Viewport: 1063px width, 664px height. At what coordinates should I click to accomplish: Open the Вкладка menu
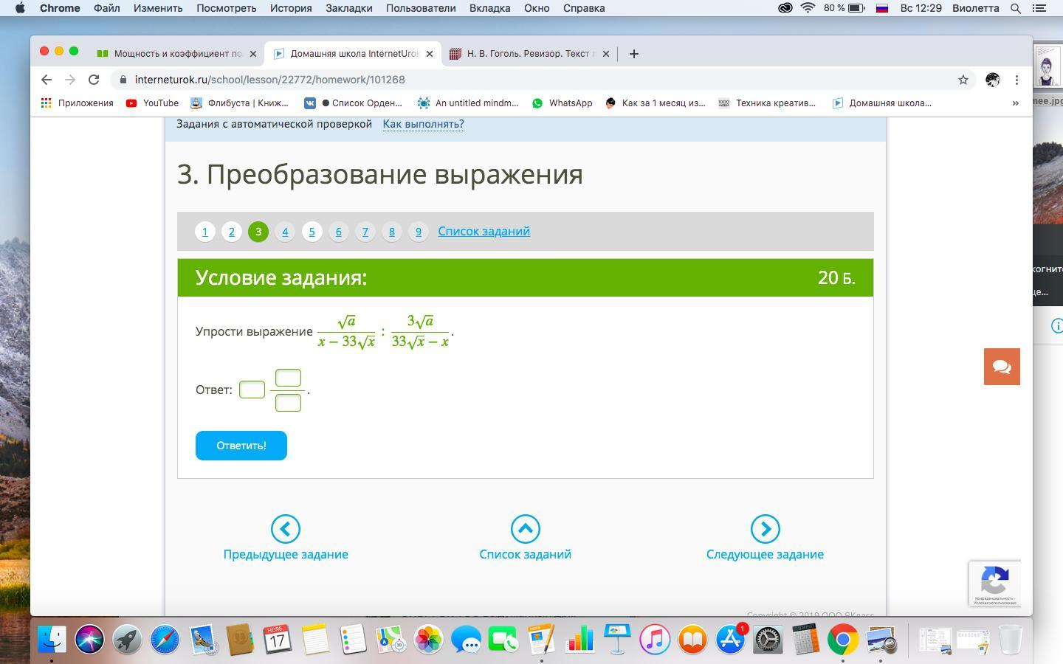click(489, 8)
